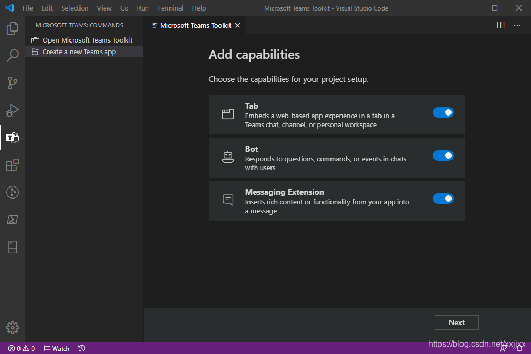Open the Search view in activity bar

13,56
